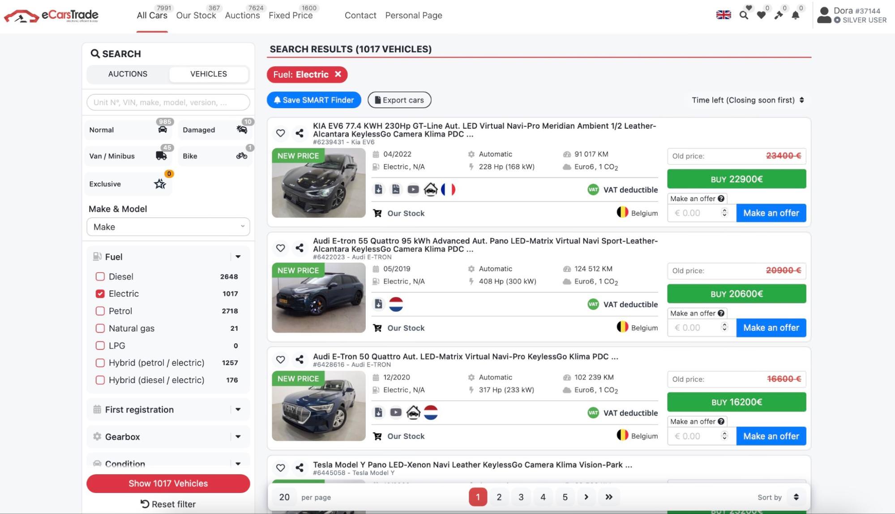Click the notification bell icon in header

click(x=796, y=15)
